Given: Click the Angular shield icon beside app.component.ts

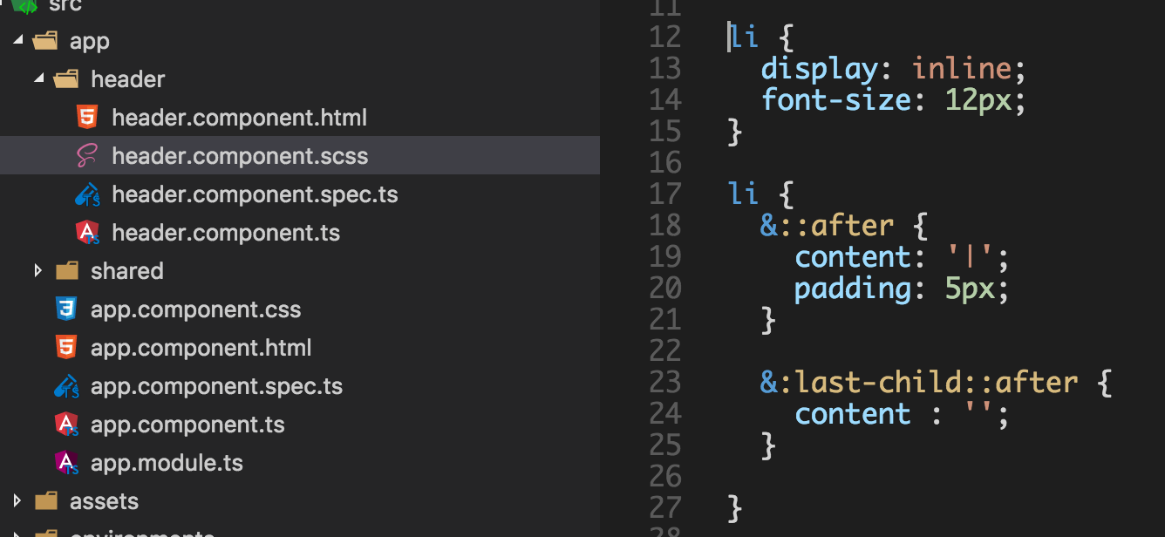Looking at the screenshot, I should [x=67, y=424].
